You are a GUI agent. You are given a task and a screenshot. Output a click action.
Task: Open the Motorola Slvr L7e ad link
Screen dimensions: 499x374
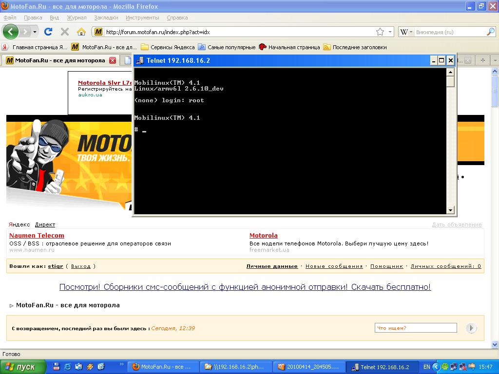coord(105,83)
